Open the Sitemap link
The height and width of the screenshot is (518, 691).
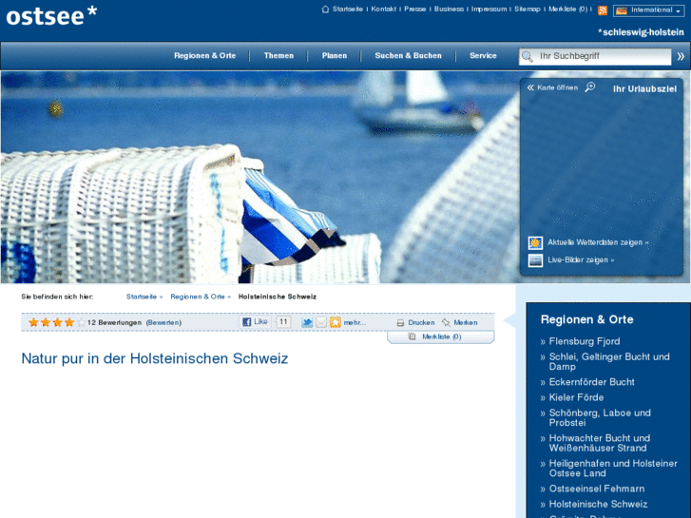point(528,9)
